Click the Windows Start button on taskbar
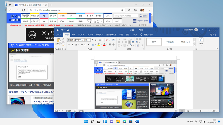 tap(86, 122)
